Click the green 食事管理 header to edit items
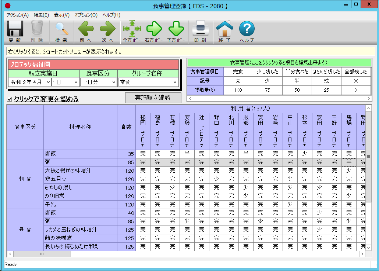This screenshot has width=379, height=271. click(x=279, y=63)
